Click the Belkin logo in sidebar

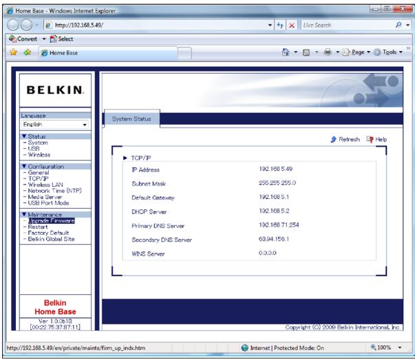tap(55, 90)
